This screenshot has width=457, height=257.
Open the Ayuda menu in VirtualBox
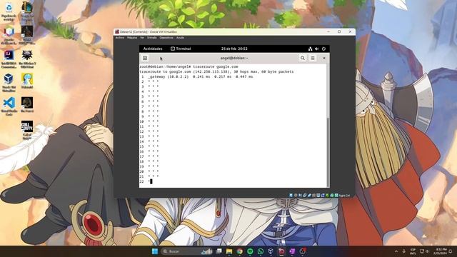180,38
